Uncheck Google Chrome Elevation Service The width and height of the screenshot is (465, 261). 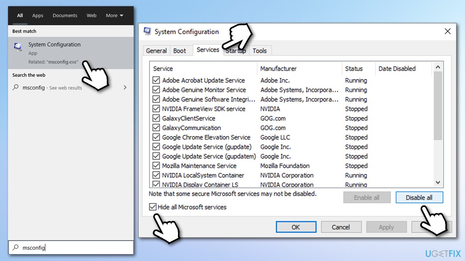pos(156,137)
